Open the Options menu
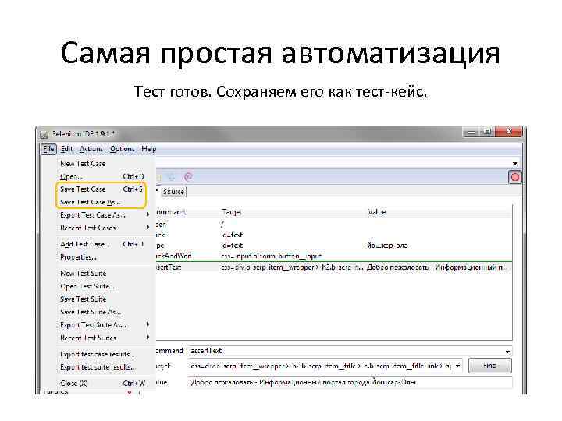 (123, 149)
